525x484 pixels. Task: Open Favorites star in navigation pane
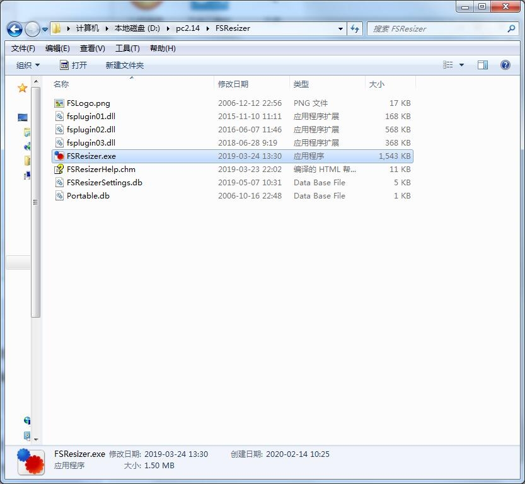click(23, 88)
